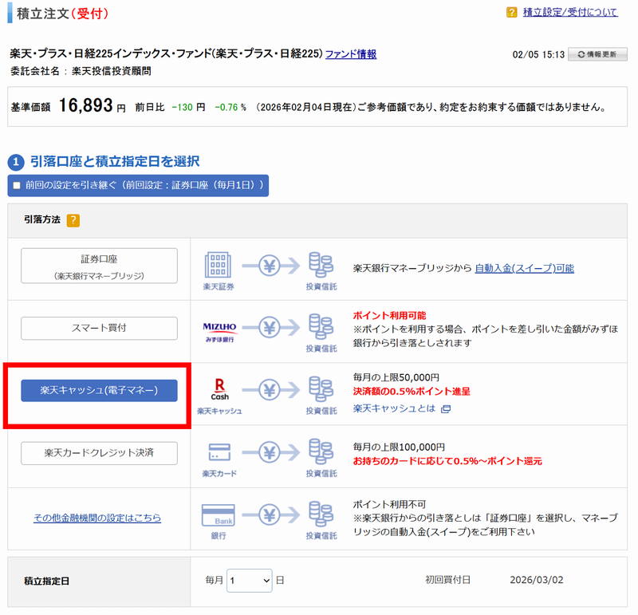Click the Rakuten Cash logo icon
This screenshot has width=638, height=615.
click(x=219, y=388)
